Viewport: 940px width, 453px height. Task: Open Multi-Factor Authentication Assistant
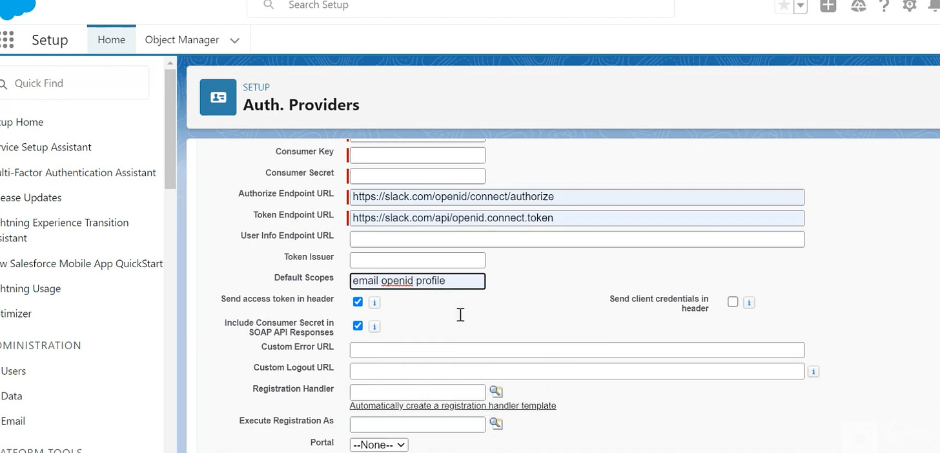tap(78, 172)
